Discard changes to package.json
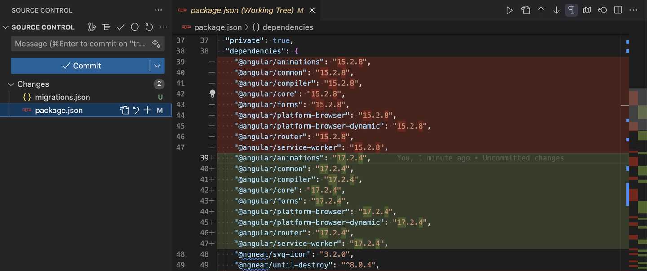This screenshot has width=647, height=271. [x=136, y=110]
